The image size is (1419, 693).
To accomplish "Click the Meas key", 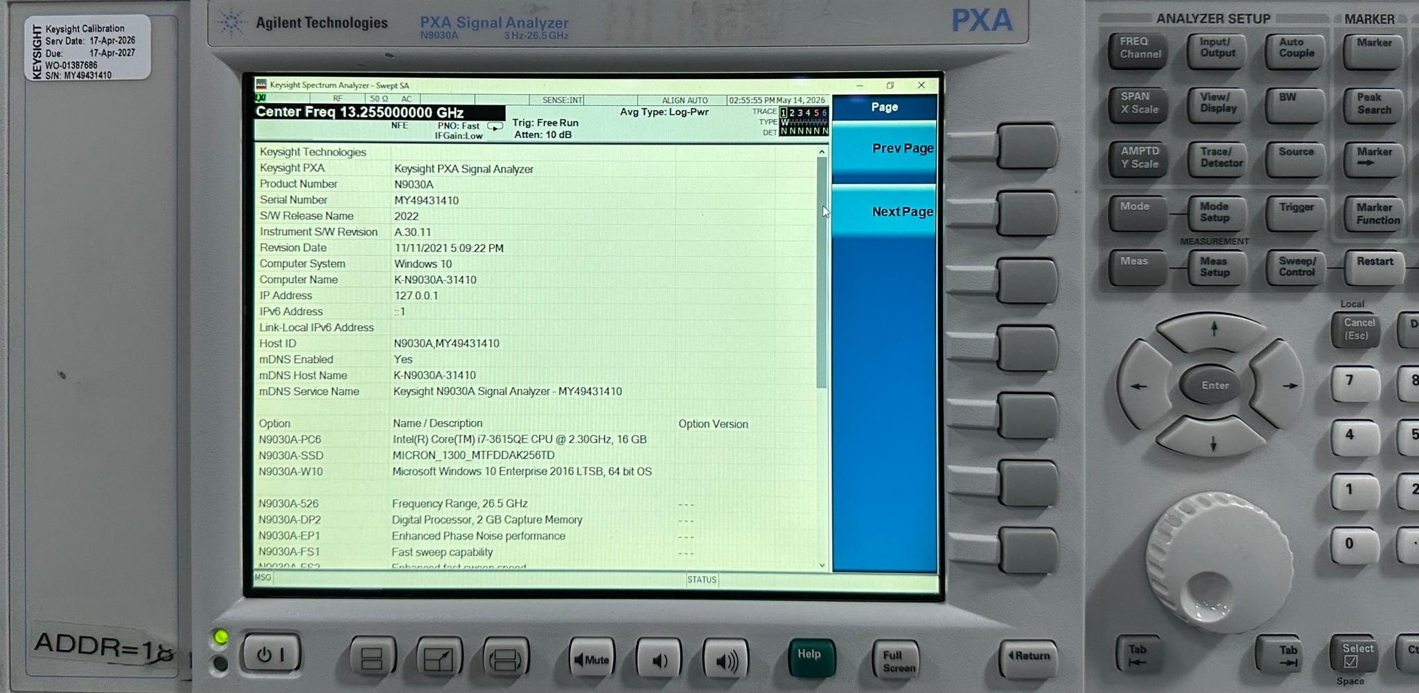I will 1138,268.
